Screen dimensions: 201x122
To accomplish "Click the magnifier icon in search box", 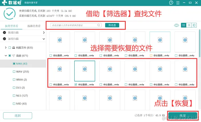I will point(98,25).
